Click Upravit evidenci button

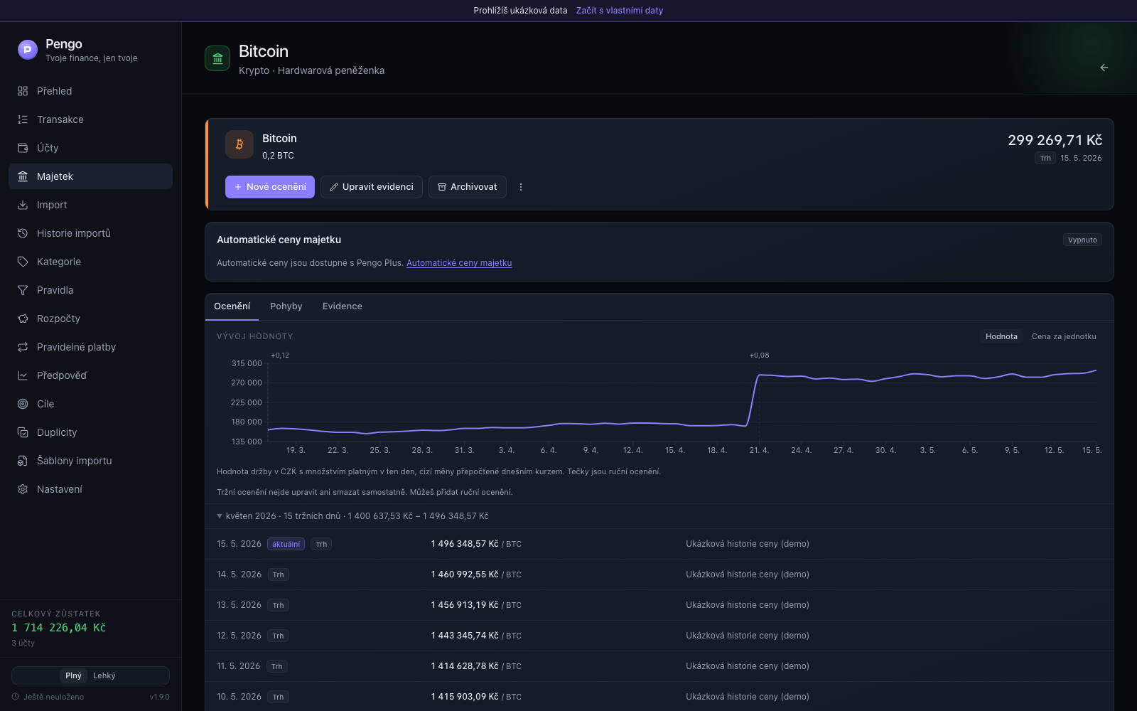(x=372, y=187)
